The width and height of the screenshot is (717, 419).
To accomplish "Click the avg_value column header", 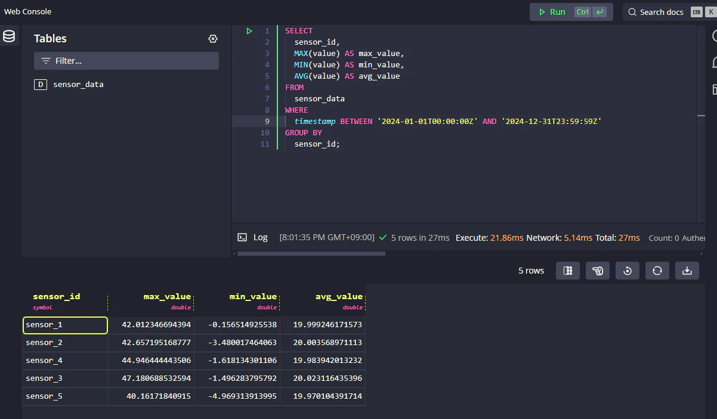I will pyautogui.click(x=323, y=300).
